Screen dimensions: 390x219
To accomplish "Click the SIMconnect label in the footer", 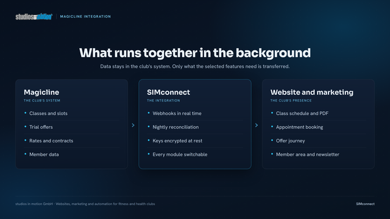I will coord(365,204).
